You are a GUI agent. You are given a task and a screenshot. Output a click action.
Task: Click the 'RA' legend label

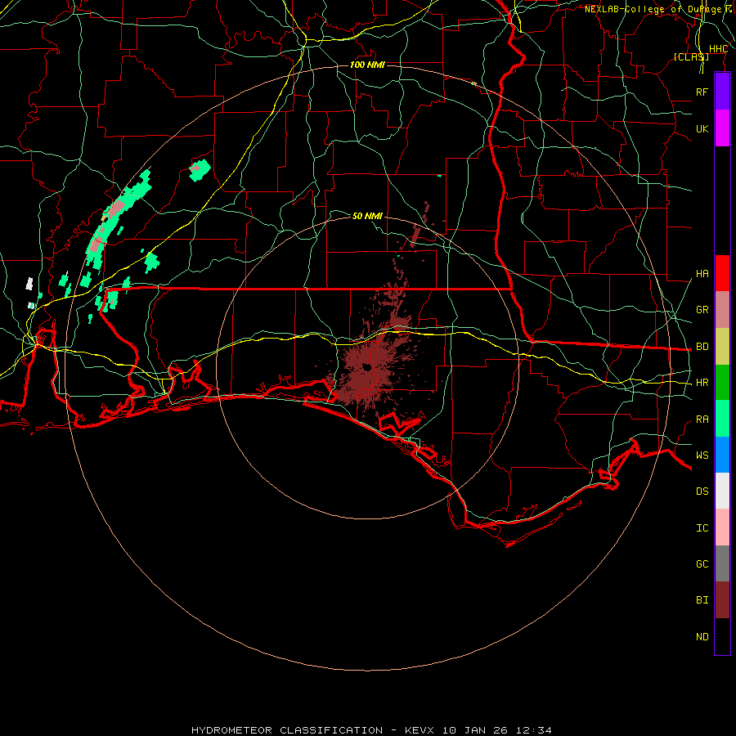[x=702, y=420]
